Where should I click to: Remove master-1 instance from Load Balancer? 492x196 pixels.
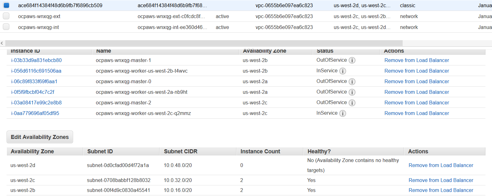(x=417, y=60)
